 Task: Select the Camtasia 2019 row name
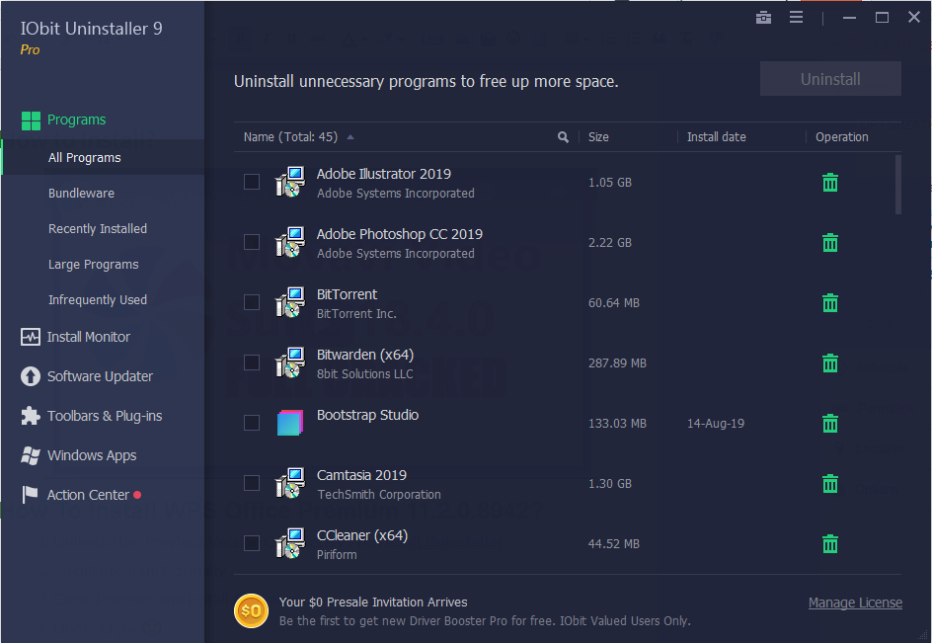click(361, 475)
